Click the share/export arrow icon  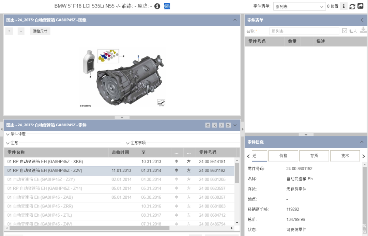[361, 6]
